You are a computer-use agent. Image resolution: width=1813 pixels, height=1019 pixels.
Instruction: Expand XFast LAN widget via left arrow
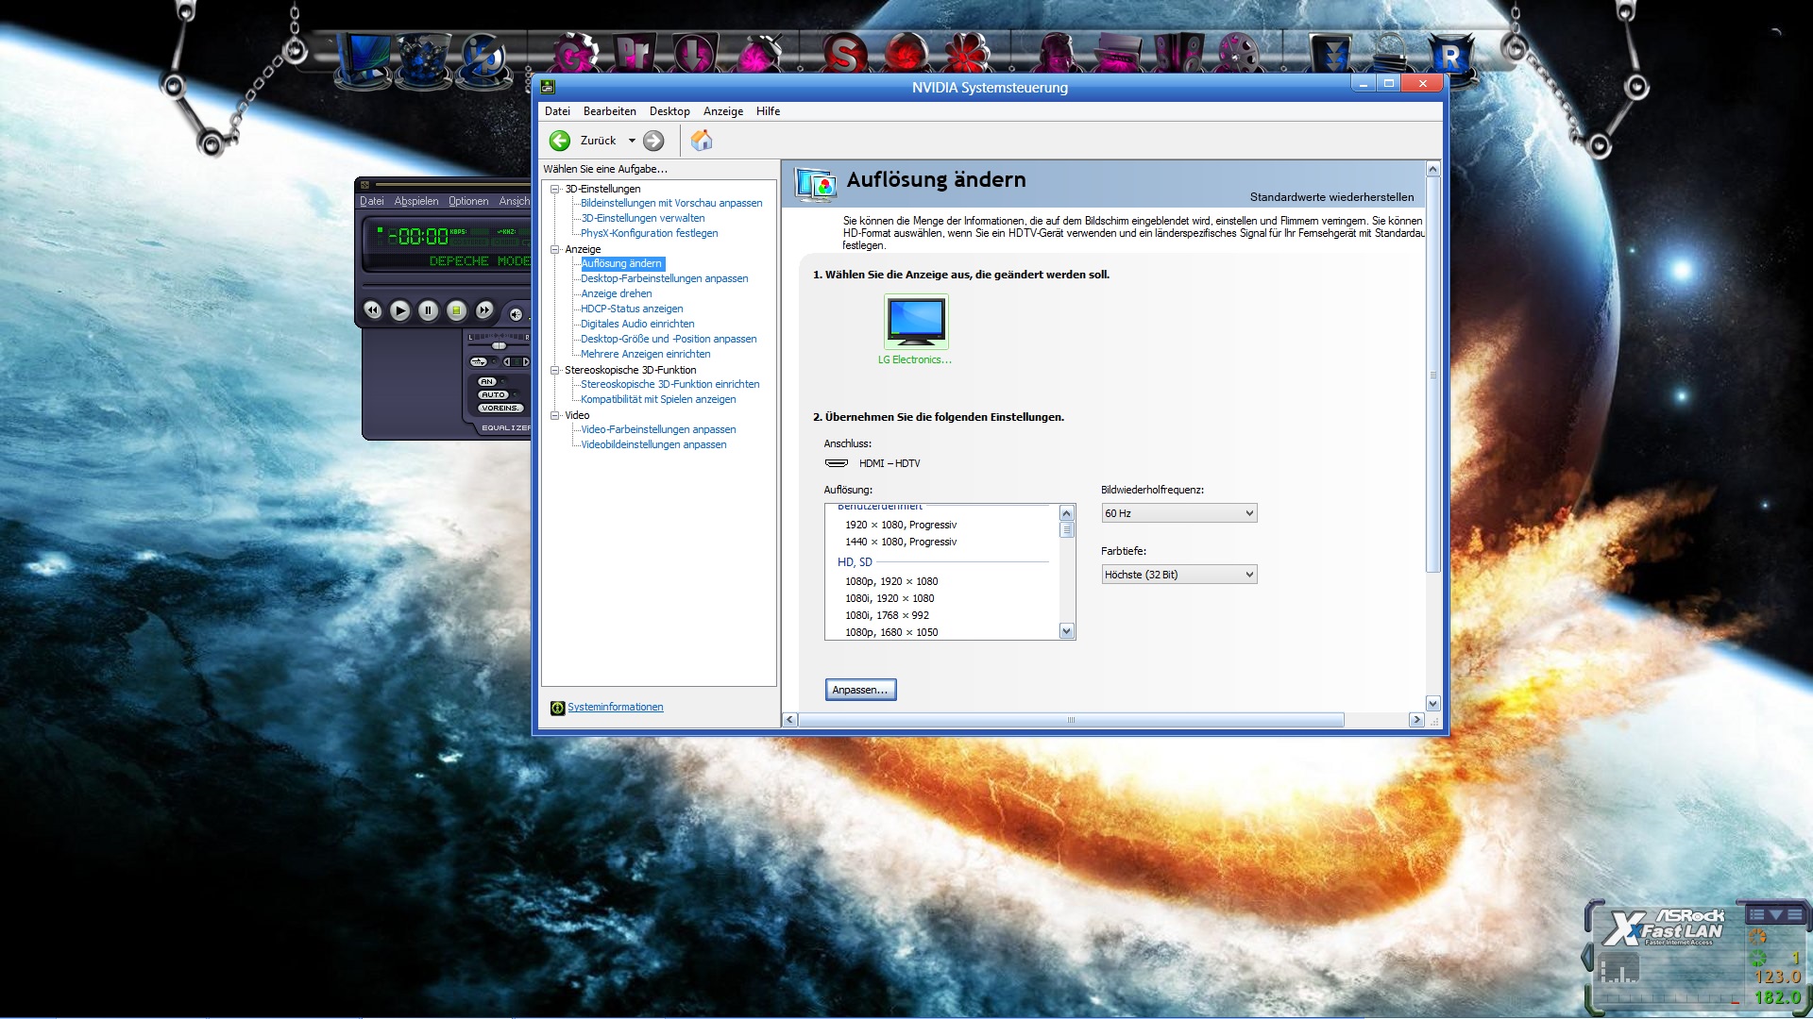(x=1585, y=957)
